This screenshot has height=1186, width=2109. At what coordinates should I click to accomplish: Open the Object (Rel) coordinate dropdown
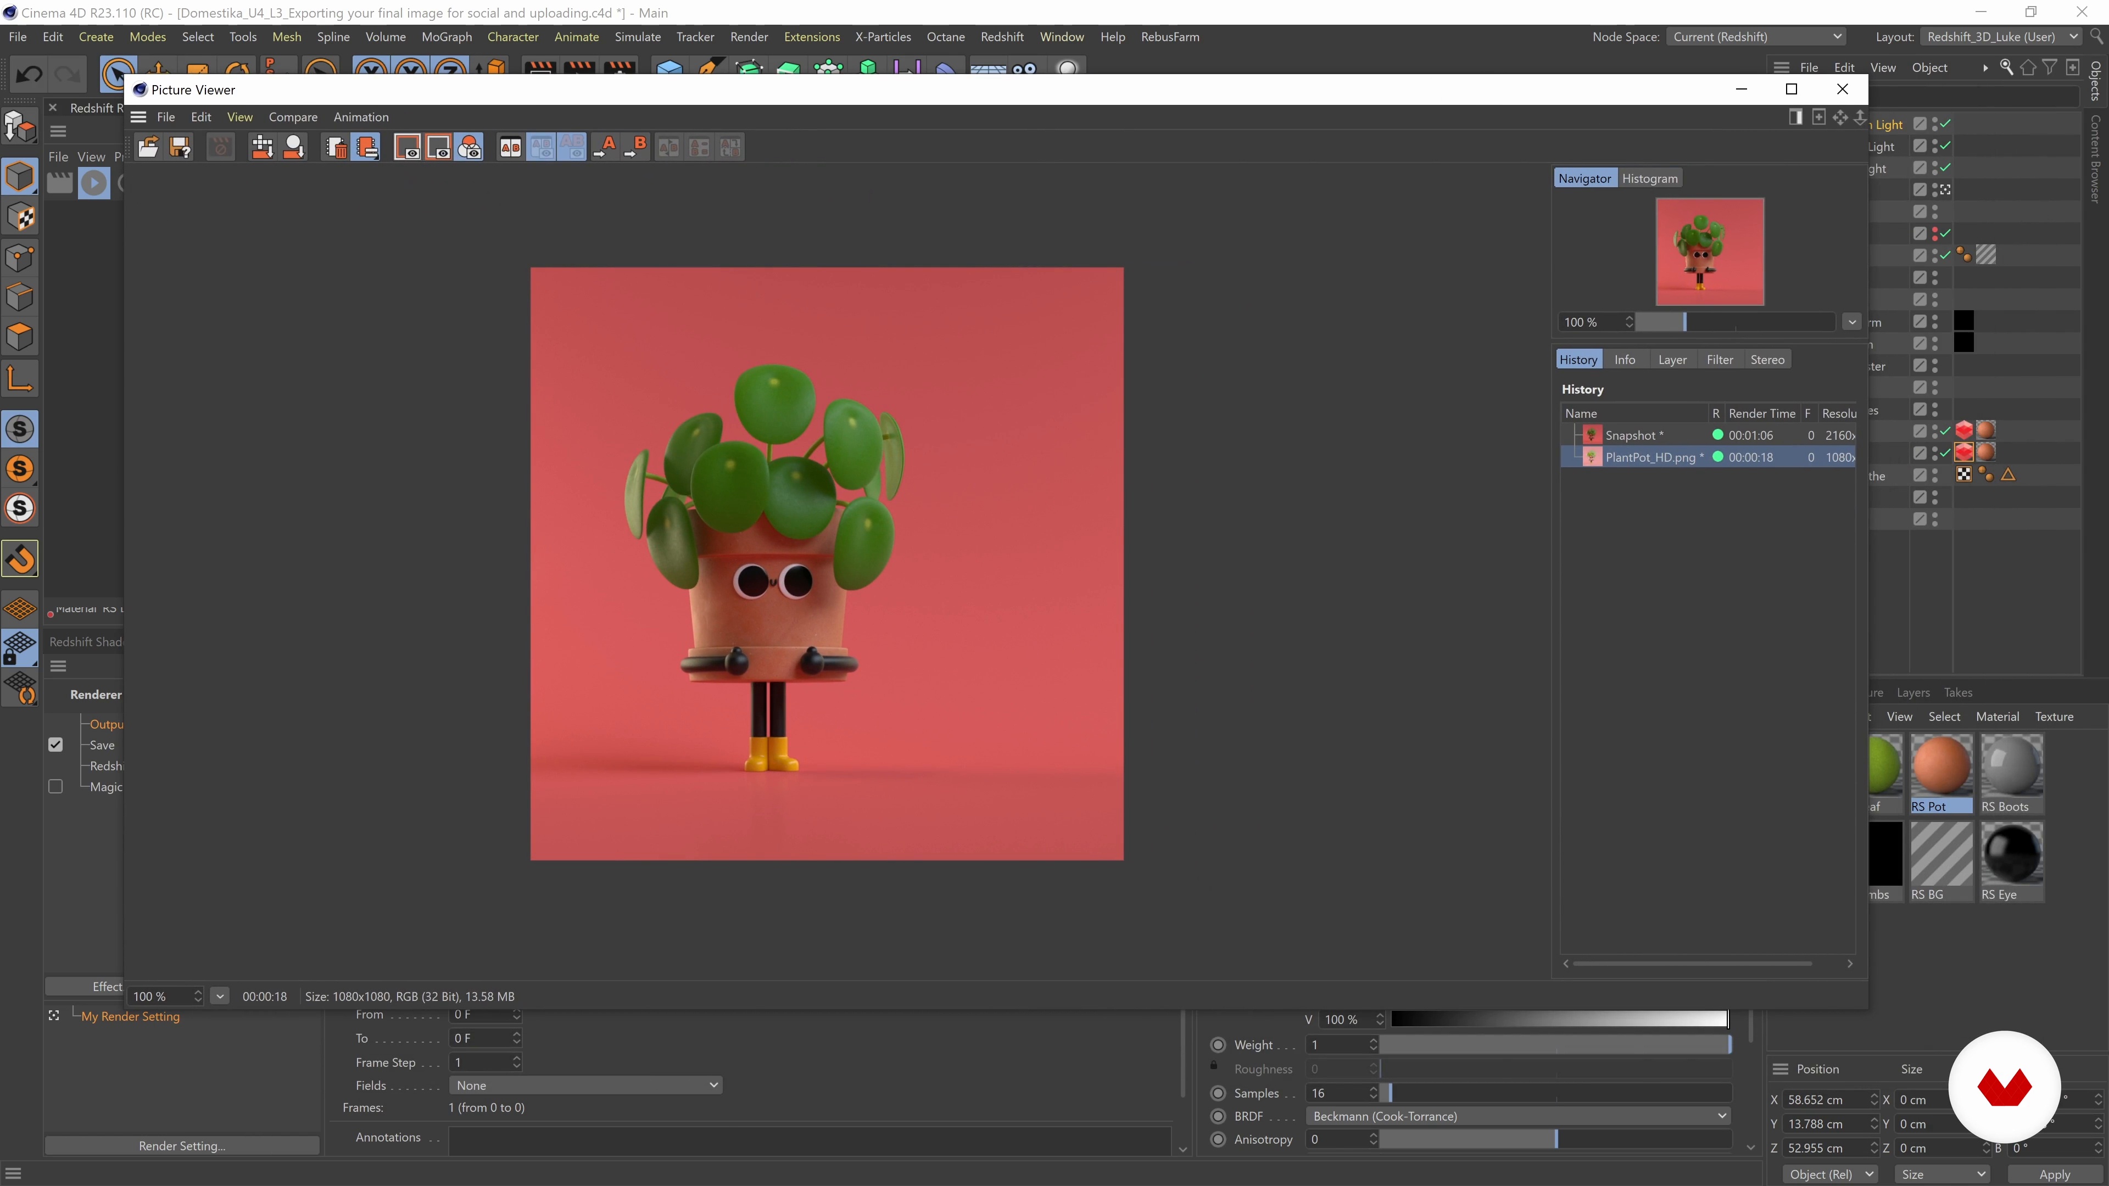point(1830,1174)
